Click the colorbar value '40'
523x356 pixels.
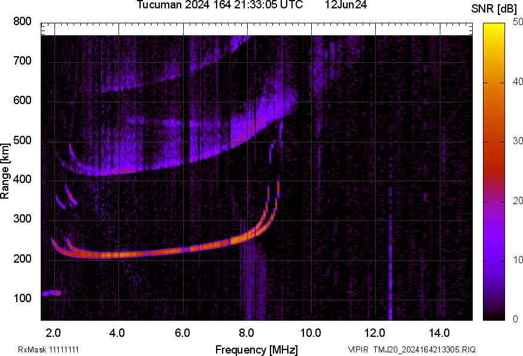pyautogui.click(x=518, y=82)
